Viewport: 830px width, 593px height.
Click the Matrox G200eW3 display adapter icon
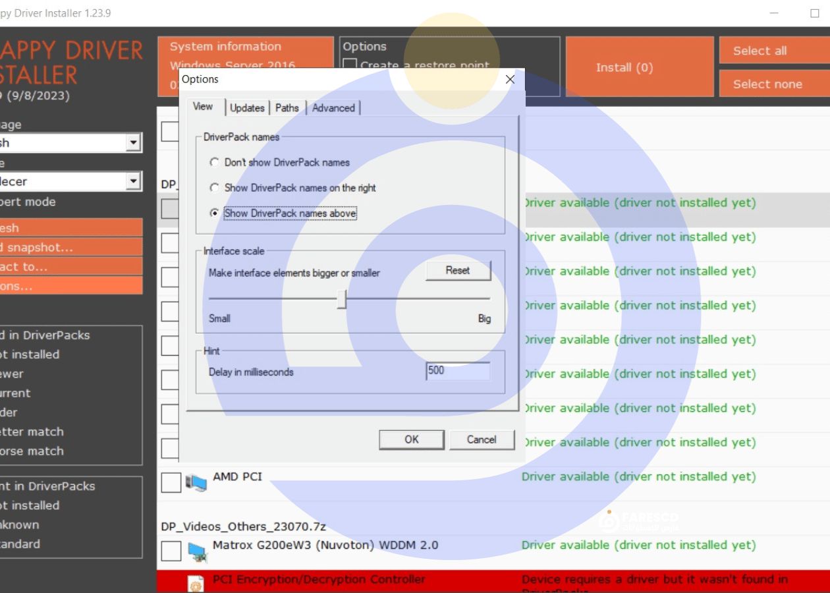pyautogui.click(x=197, y=552)
